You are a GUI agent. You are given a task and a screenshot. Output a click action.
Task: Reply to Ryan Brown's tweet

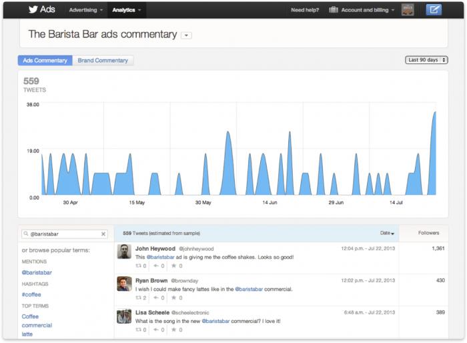159,298
